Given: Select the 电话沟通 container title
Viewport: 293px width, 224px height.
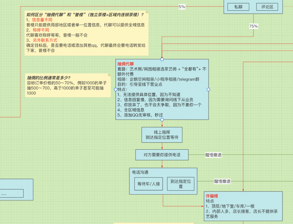Looking at the screenshot, I should point(140,172).
